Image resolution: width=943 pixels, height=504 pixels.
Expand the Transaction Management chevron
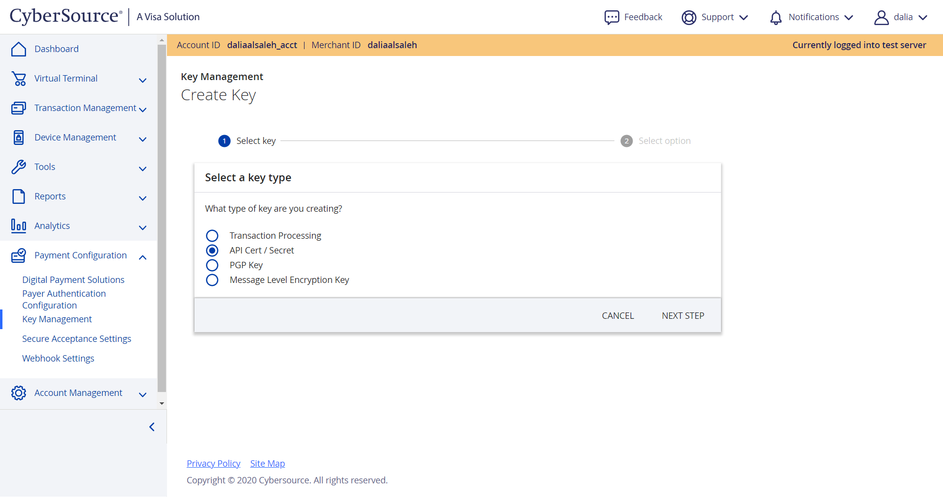pyautogui.click(x=143, y=110)
